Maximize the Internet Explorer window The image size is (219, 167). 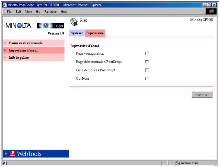[209, 5]
